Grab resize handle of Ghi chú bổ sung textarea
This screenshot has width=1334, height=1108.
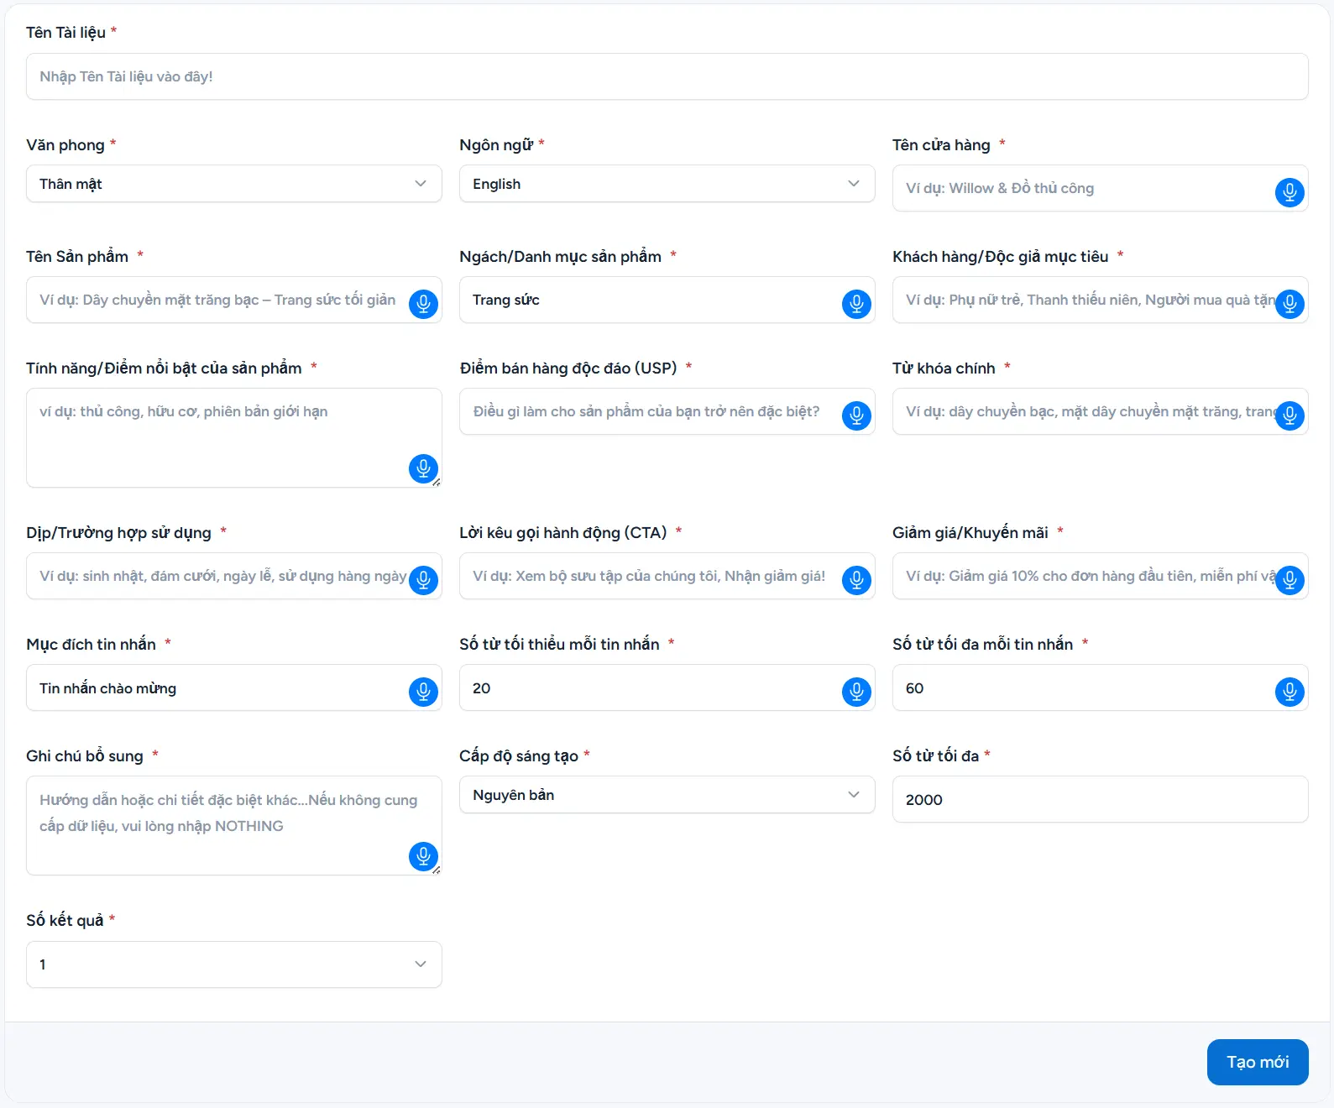pos(437,870)
